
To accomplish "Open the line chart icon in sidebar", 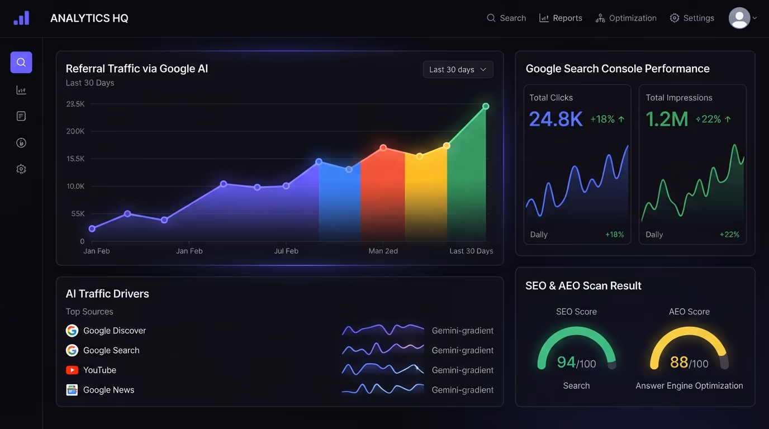I will 21,90.
